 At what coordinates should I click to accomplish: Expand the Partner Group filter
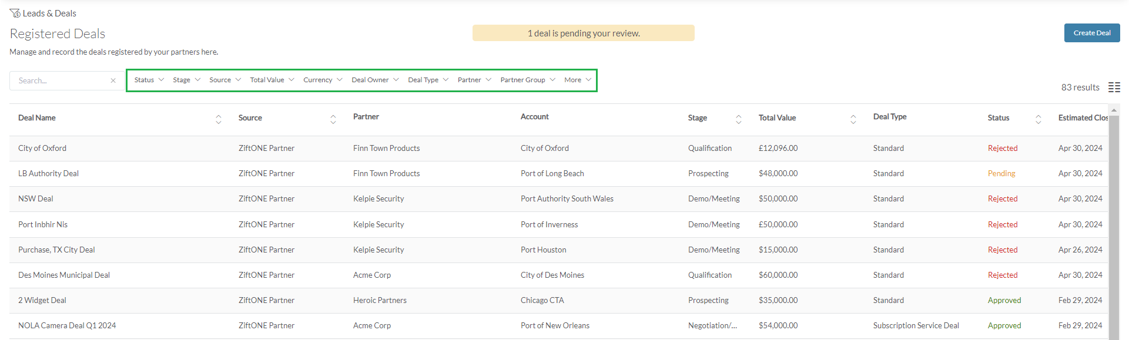pos(527,80)
